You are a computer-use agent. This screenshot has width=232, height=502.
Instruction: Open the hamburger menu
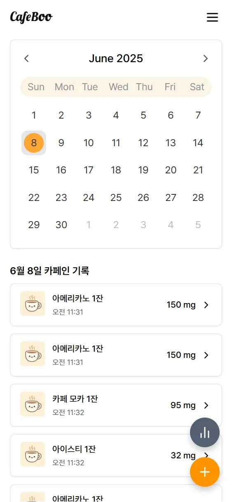(212, 17)
